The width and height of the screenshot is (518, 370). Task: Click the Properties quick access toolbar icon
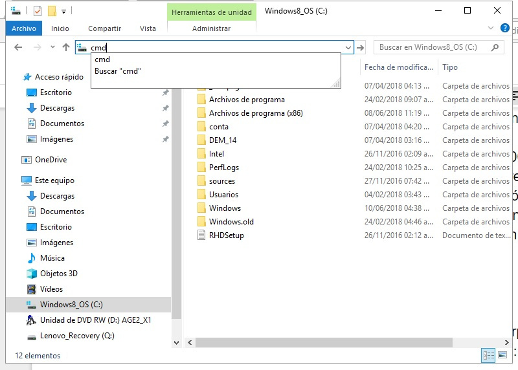point(38,11)
